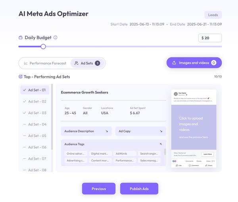Click the $20 budget input field
Image resolution: width=238 pixels, height=202 pixels.
210,38
